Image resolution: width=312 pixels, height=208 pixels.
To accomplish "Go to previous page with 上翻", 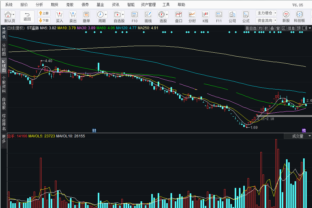I will coord(44,13).
